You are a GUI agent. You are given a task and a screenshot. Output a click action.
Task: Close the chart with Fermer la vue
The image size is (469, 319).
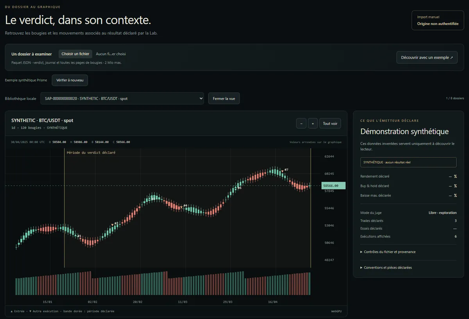224,98
